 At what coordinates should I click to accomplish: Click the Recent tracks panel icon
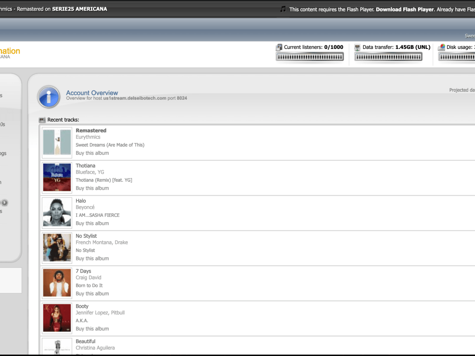[42, 120]
